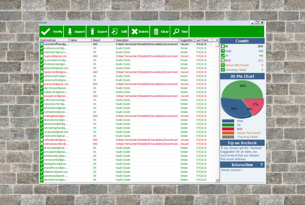The height and width of the screenshot is (205, 305).
Task: Click the OK status icon beside darinsherman row
Action: [42, 180]
